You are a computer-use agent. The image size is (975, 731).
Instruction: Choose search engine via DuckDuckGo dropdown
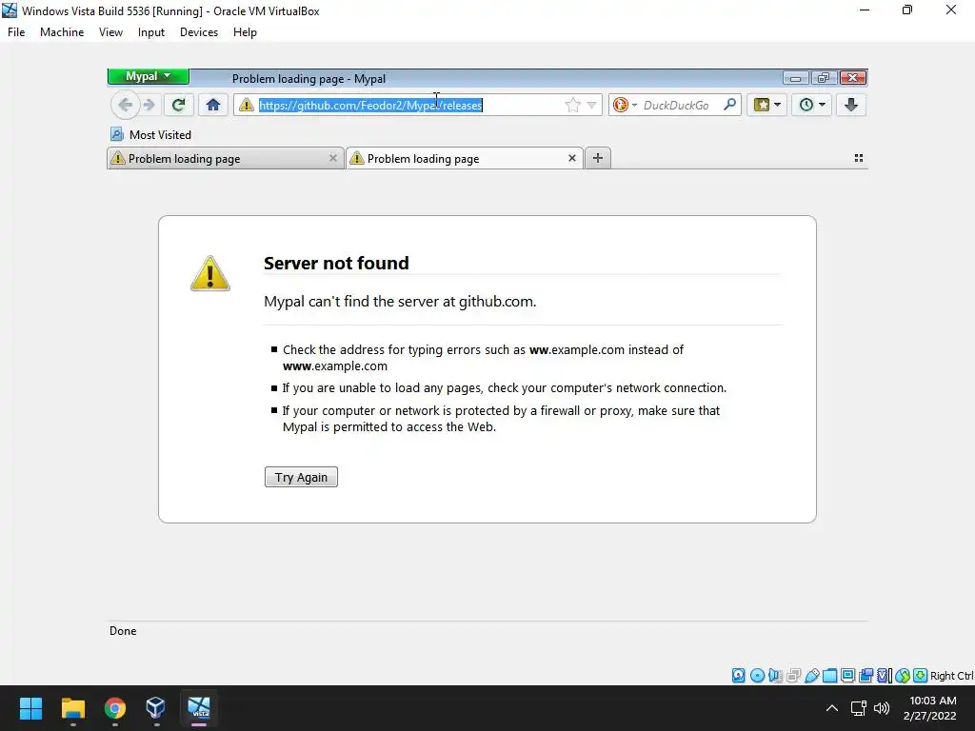point(626,105)
